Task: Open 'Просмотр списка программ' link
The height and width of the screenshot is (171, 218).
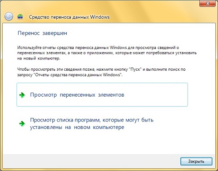Action: [x=92, y=123]
